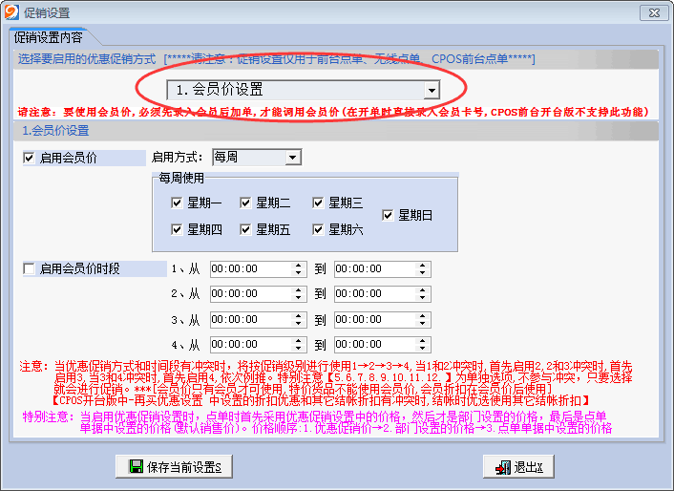
Task: Uncheck 星期一 checkbox
Action: [x=177, y=203]
